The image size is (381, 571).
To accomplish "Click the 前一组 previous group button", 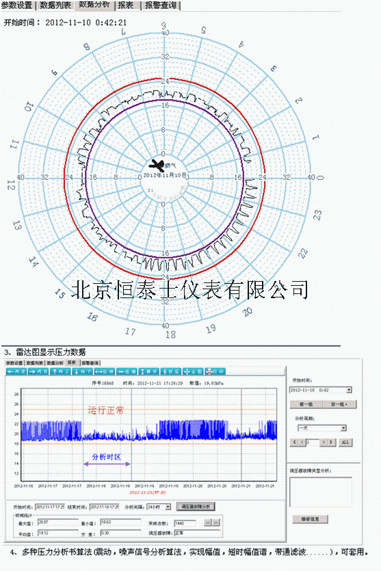I will coord(305,404).
